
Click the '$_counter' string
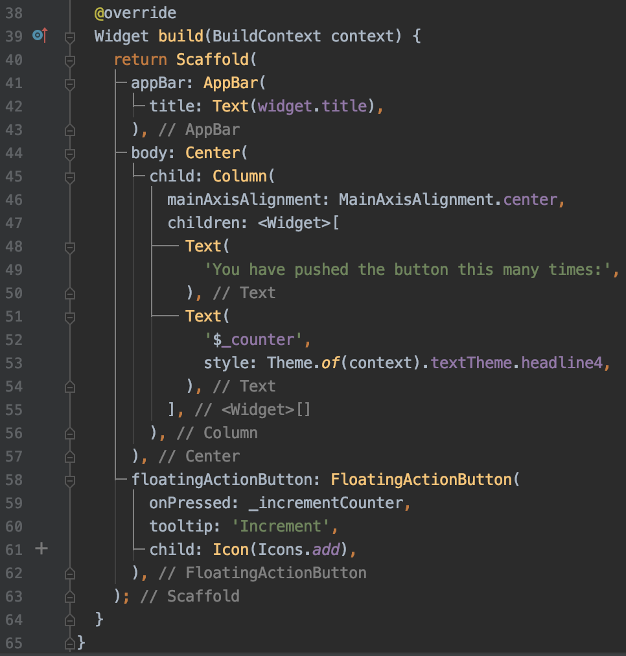tap(253, 340)
